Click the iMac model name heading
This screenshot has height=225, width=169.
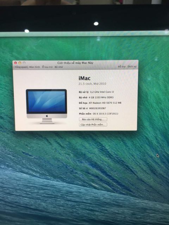coord(84,78)
